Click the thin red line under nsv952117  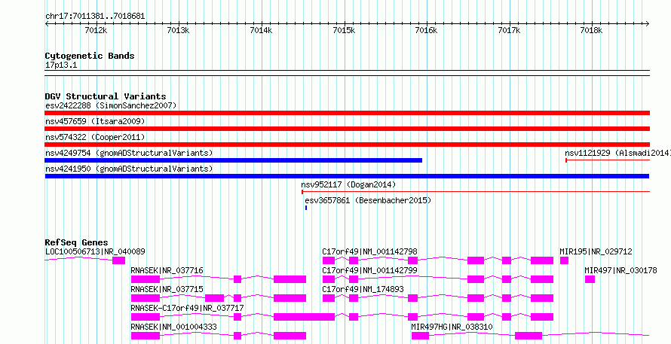click(x=476, y=192)
